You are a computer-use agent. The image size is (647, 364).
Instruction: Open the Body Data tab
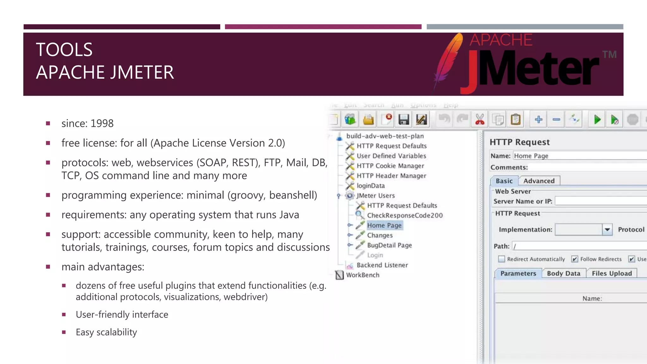(564, 273)
